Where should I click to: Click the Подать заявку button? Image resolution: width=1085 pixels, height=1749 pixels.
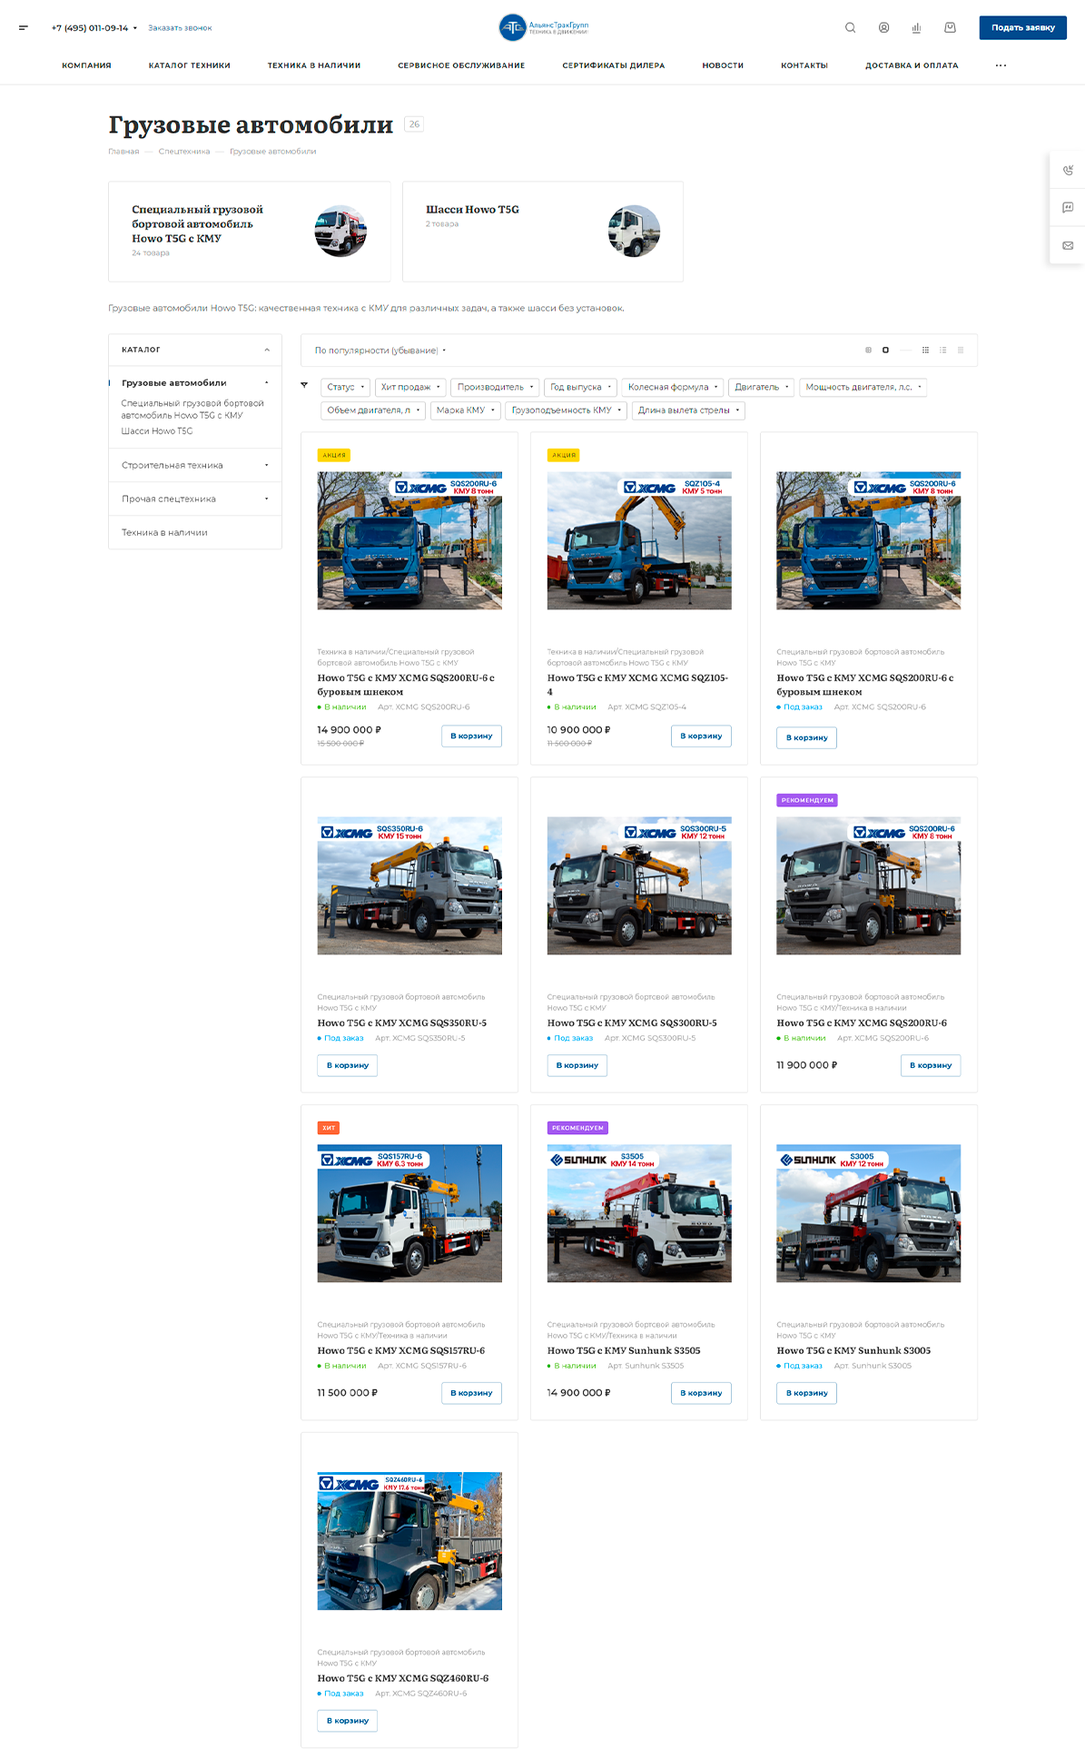tap(1022, 28)
